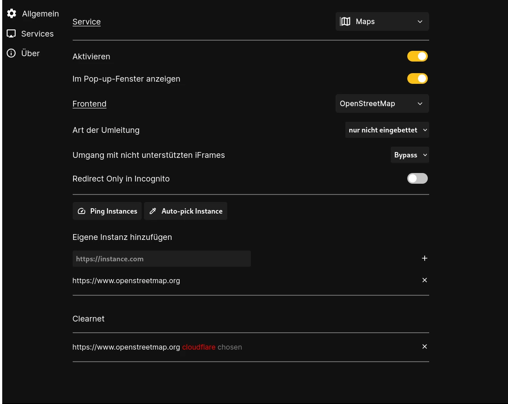Click the https://instance.com input field
Image resolution: width=508 pixels, height=404 pixels.
click(161, 259)
